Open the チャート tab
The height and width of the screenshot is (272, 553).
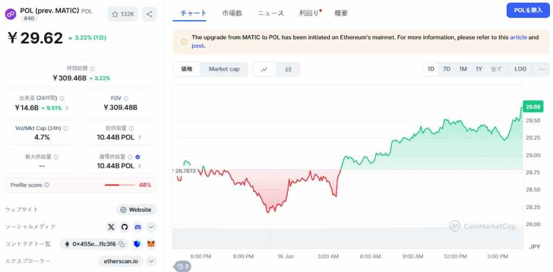[x=193, y=14]
